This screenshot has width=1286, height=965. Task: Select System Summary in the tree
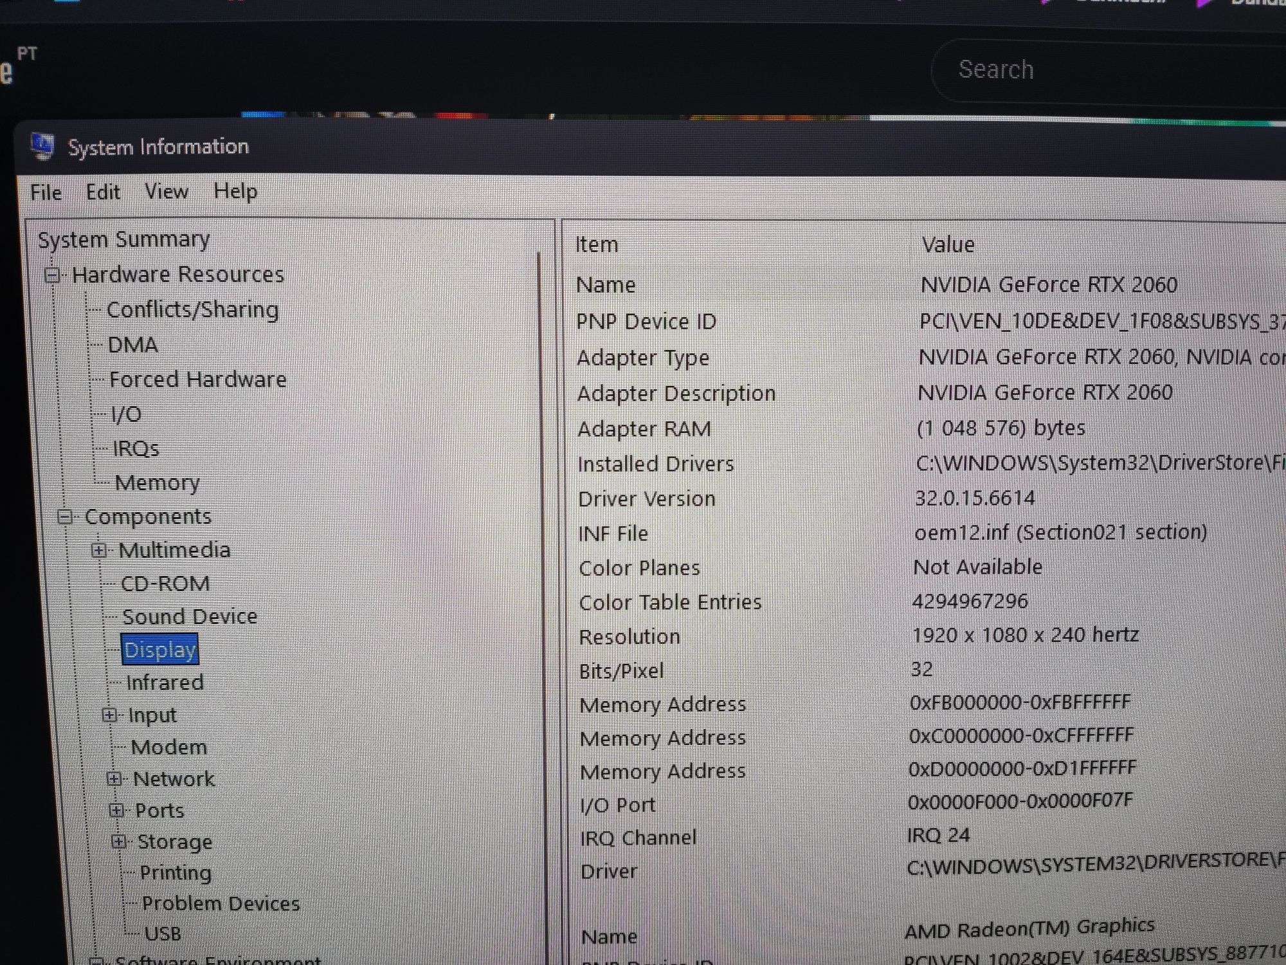coord(124,239)
